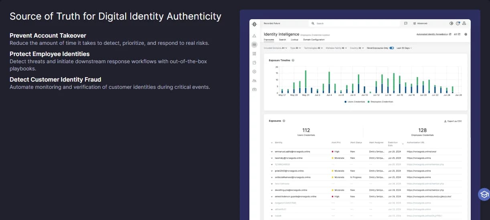Open the alerts triangle icon in sidebar
Viewport: 490px width, 220px height.
pyautogui.click(x=254, y=36)
